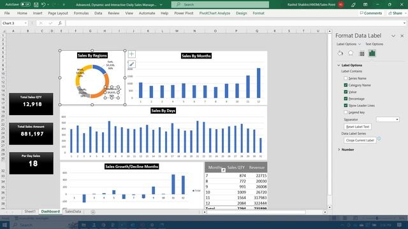
Task: Click the Save icon in title bar
Action: (36, 4)
